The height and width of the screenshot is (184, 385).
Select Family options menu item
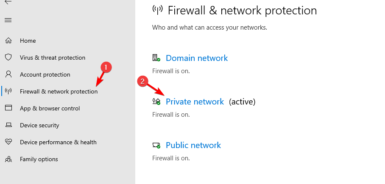(x=39, y=159)
